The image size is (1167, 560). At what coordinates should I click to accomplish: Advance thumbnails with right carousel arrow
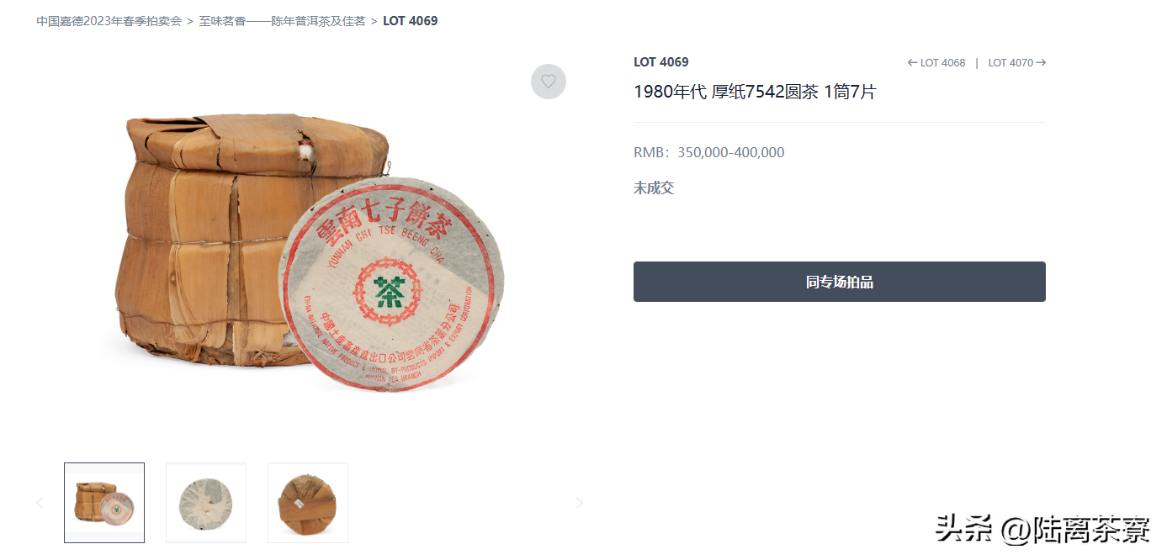(579, 503)
